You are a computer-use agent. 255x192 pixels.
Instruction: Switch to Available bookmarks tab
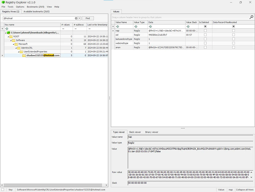(x=36, y=12)
